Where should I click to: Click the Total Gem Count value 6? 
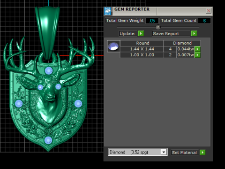tap(204, 21)
